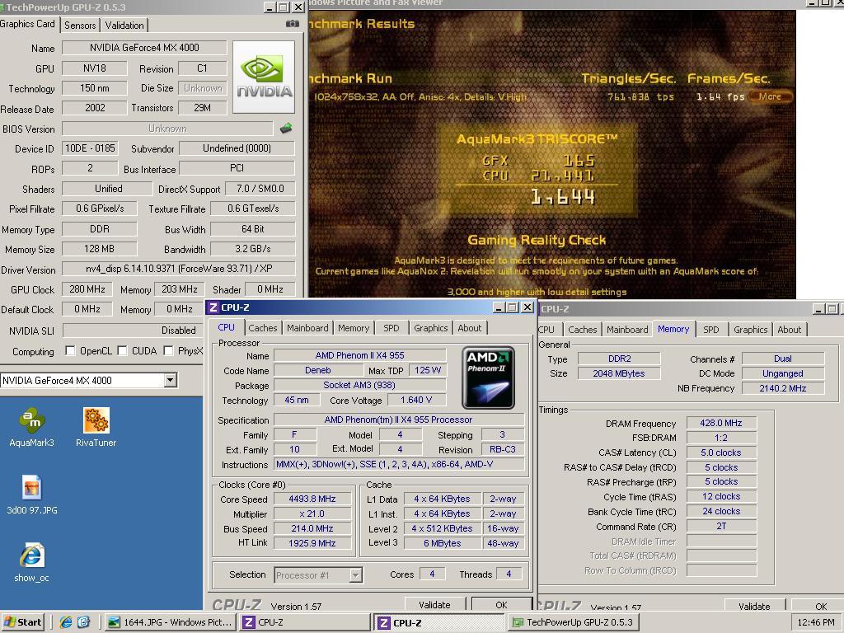Open the RivaTuner desktop shortcut
Viewport: 844px width, 633px height.
point(96,428)
